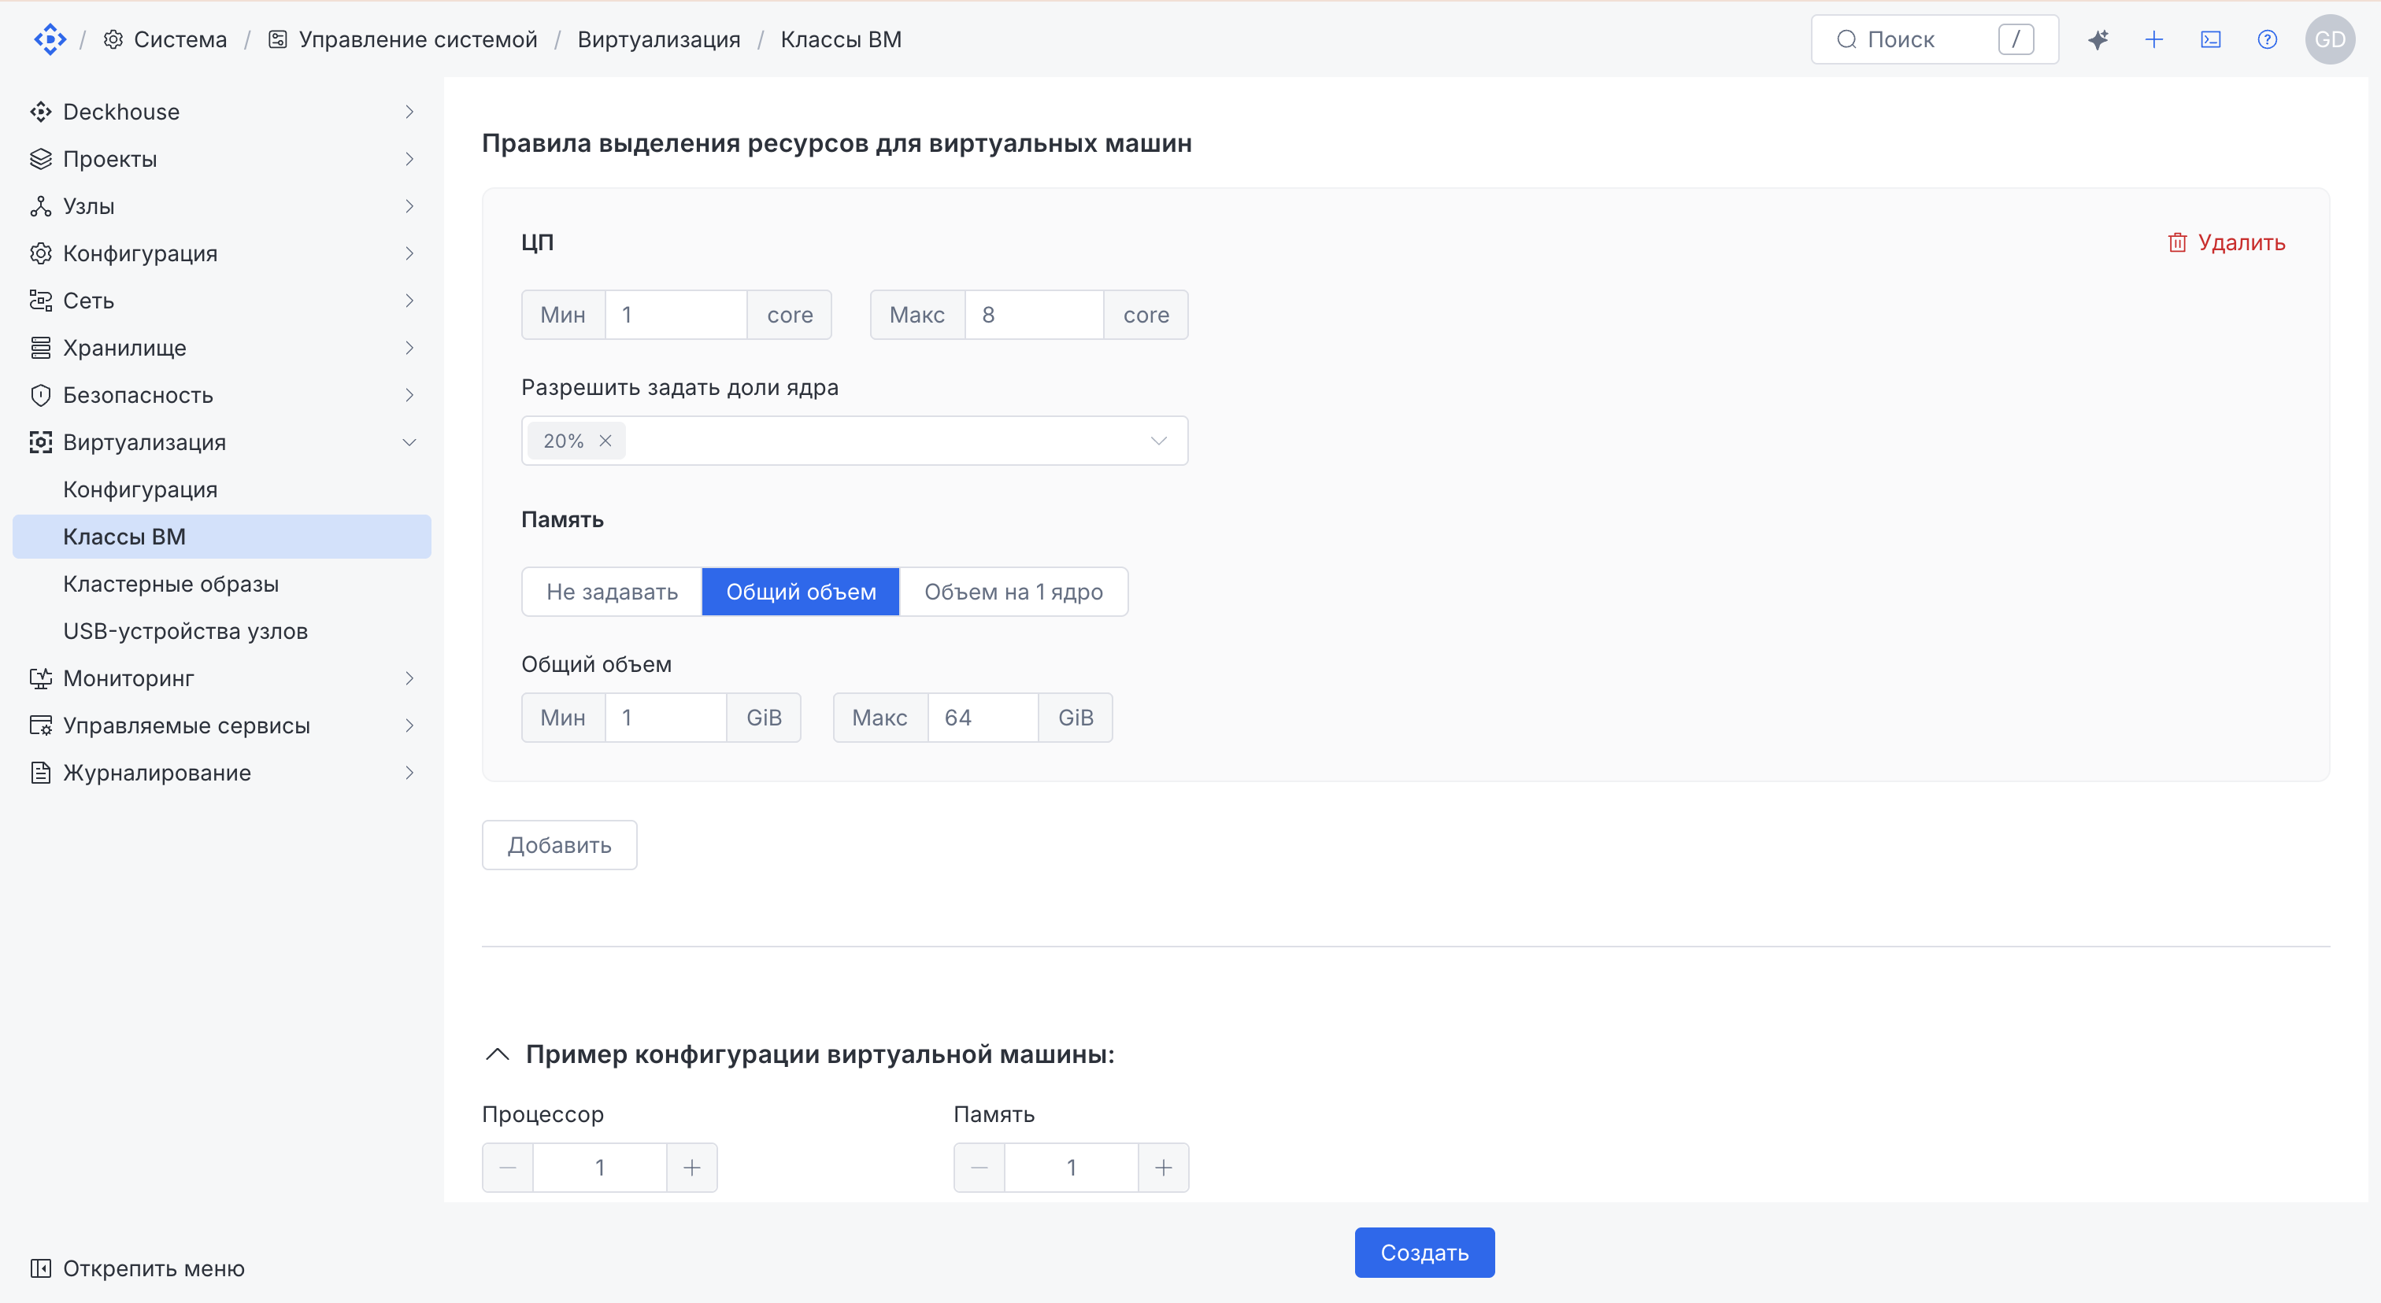Click the Безопасность shield icon

pyautogui.click(x=41, y=395)
